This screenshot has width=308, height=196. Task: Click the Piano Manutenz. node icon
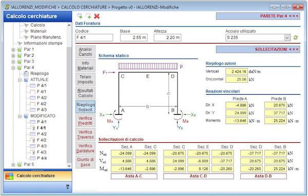(26, 37)
